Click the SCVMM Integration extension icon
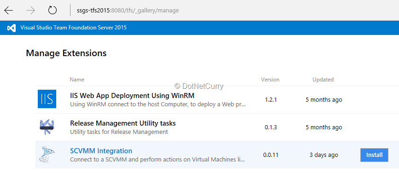 click(x=47, y=154)
